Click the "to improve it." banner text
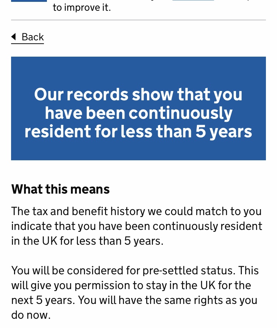Viewport: 277px width, 328px height. pos(82,7)
